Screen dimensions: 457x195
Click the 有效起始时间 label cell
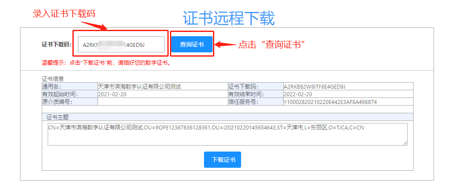pos(70,94)
